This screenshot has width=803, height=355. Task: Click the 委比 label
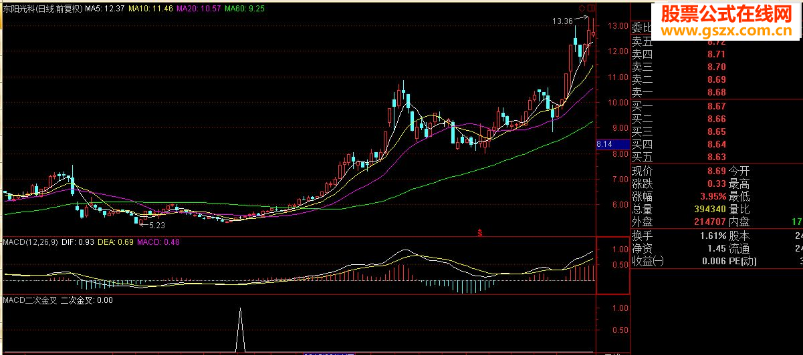pyautogui.click(x=643, y=28)
